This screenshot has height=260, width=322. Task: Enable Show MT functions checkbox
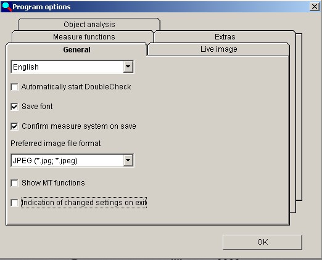(15, 183)
